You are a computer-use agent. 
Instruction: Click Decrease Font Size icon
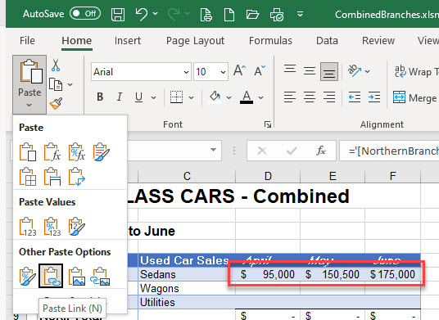(x=260, y=70)
